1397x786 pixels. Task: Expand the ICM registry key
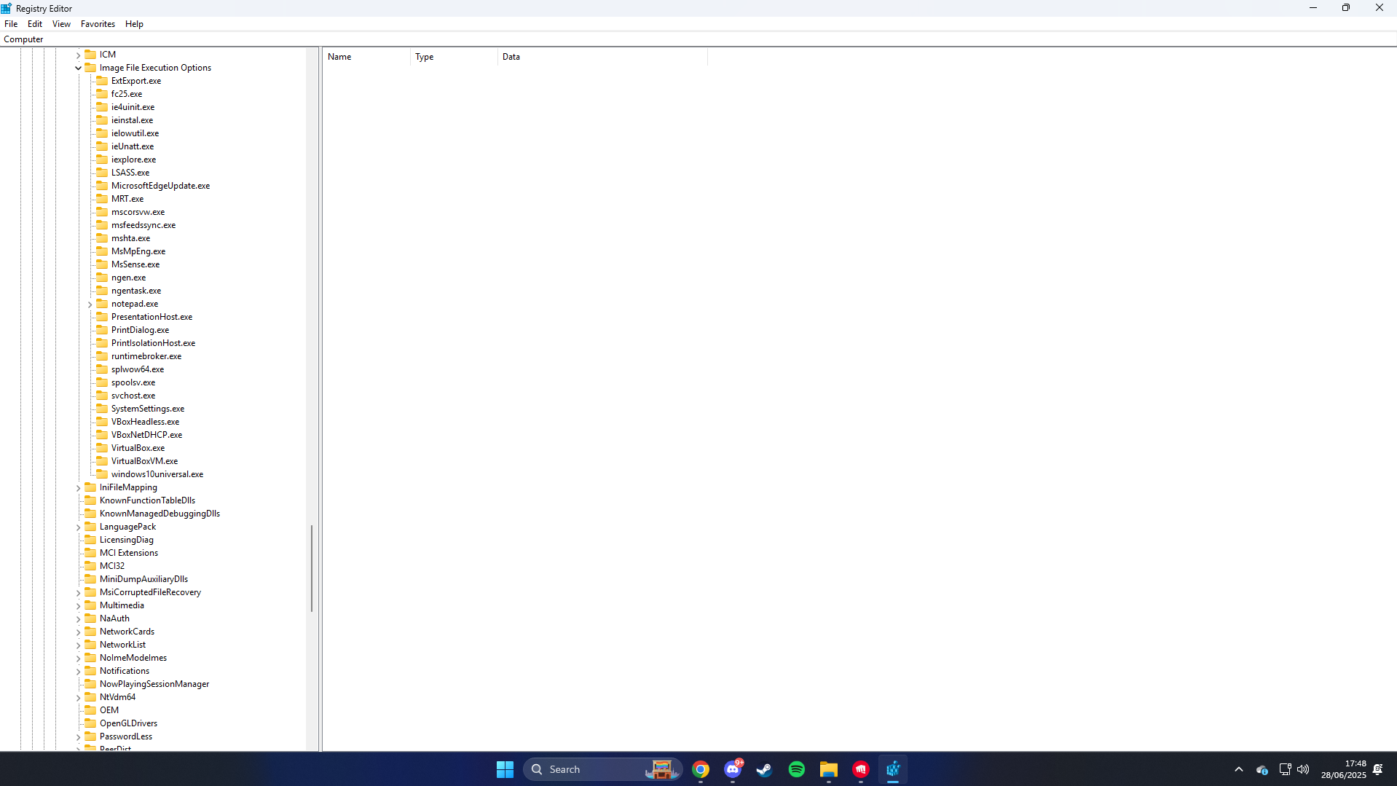click(x=79, y=55)
